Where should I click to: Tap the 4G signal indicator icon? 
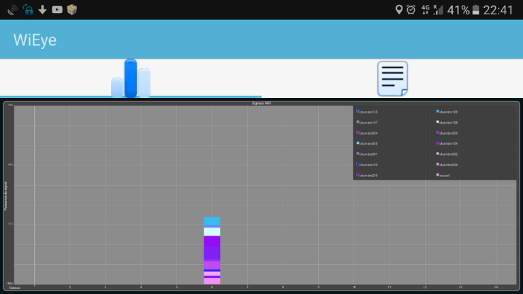tap(425, 10)
